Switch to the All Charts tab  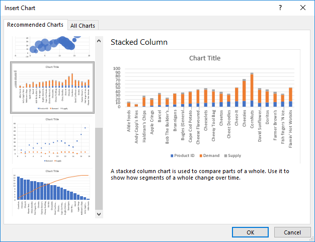pos(84,26)
